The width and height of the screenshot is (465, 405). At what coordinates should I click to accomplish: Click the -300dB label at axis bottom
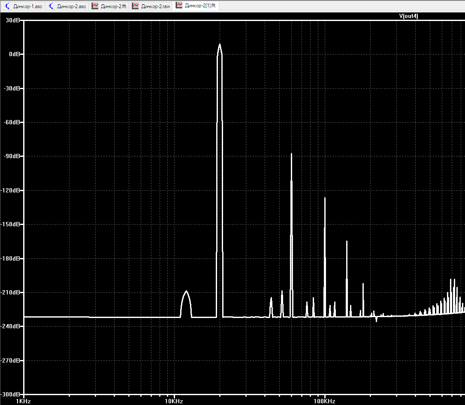(11, 394)
